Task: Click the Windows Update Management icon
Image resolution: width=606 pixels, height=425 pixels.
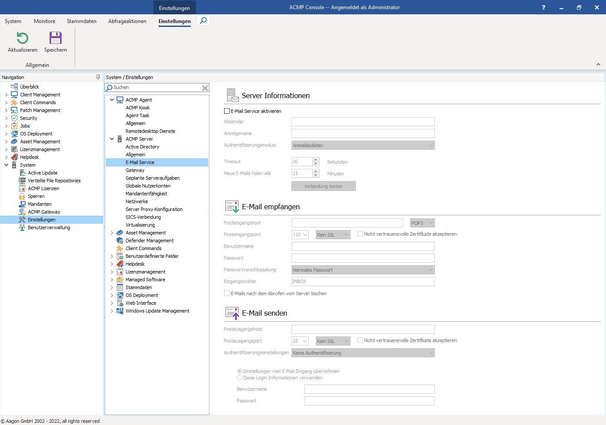Action: pos(120,311)
